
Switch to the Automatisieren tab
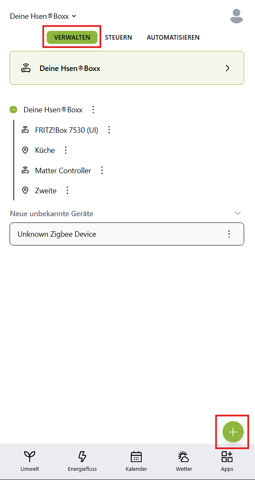pos(173,38)
